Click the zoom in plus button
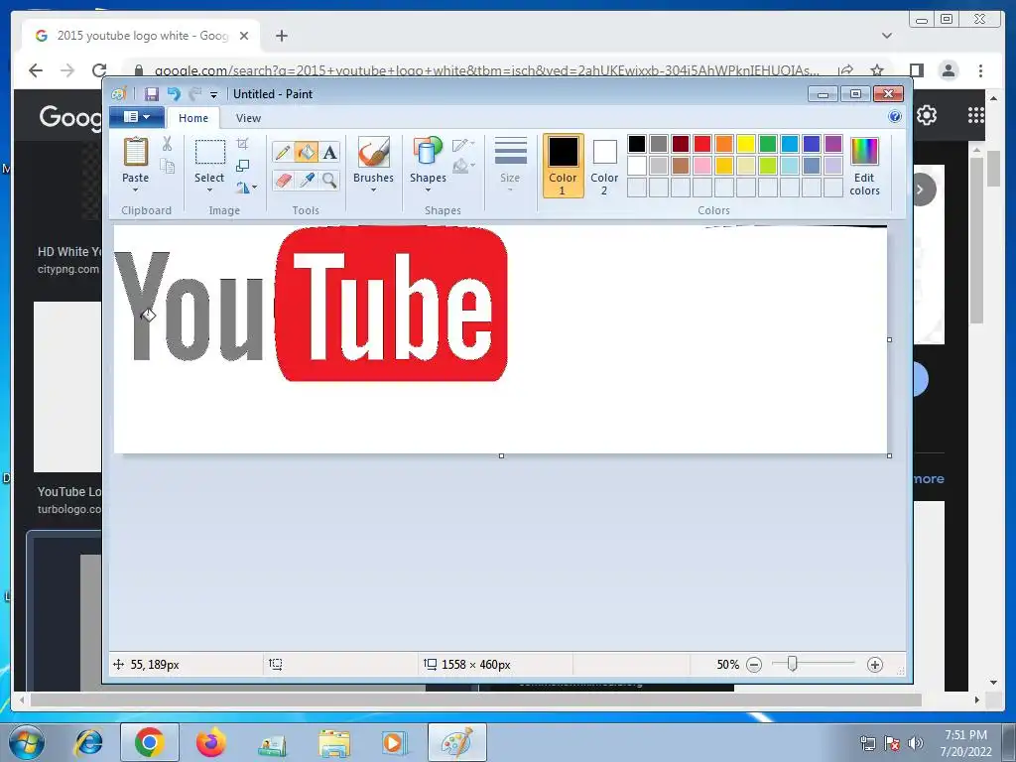This screenshot has width=1016, height=762. pos(875,665)
